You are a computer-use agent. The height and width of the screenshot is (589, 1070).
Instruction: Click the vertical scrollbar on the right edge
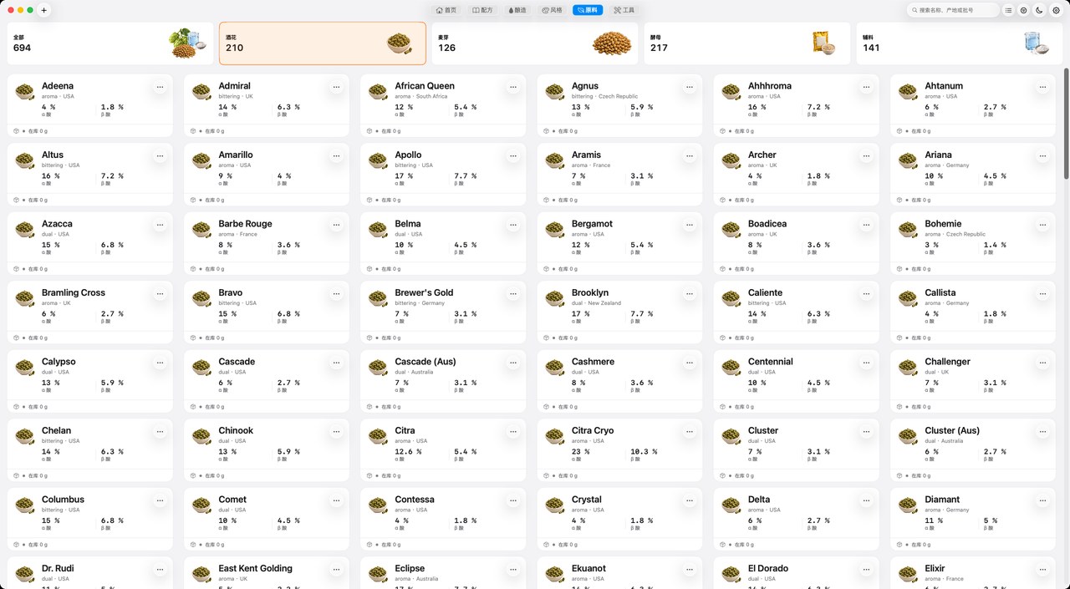click(1066, 124)
